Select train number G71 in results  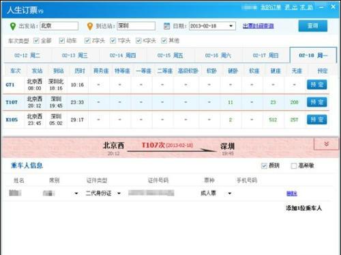point(10,85)
